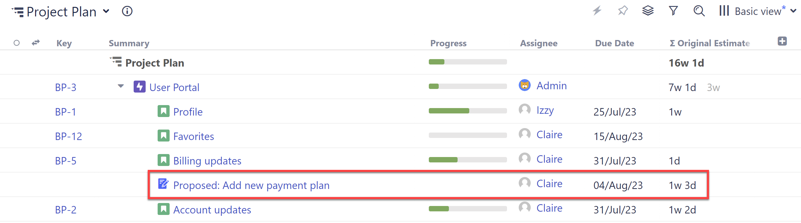Click the epic icon beside User Portal
The width and height of the screenshot is (801, 223).
139,87
